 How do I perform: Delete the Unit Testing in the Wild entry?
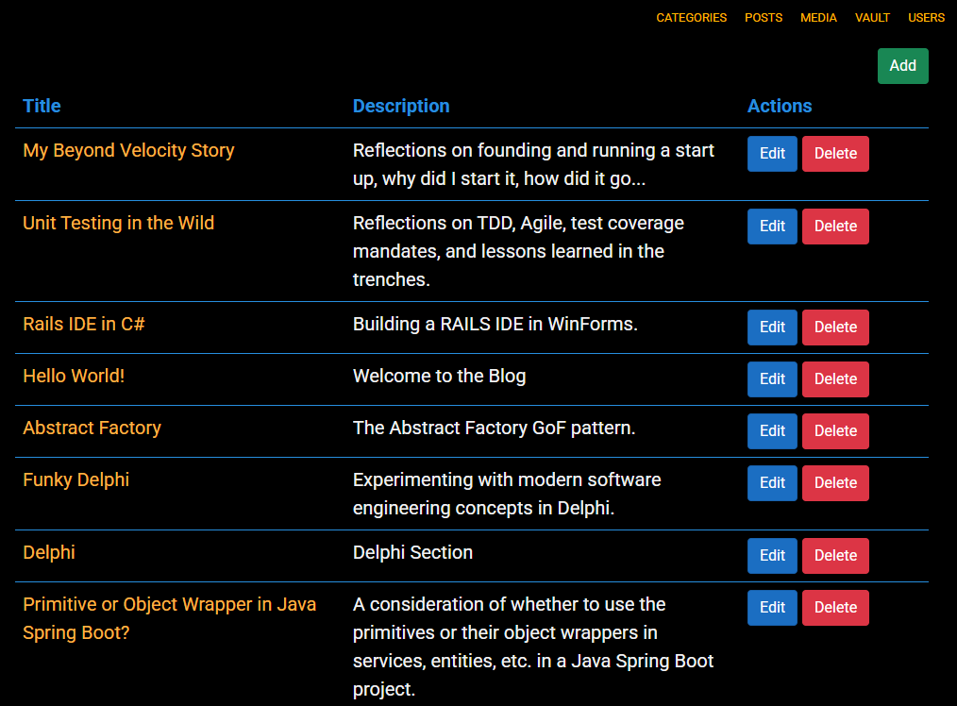[835, 227]
